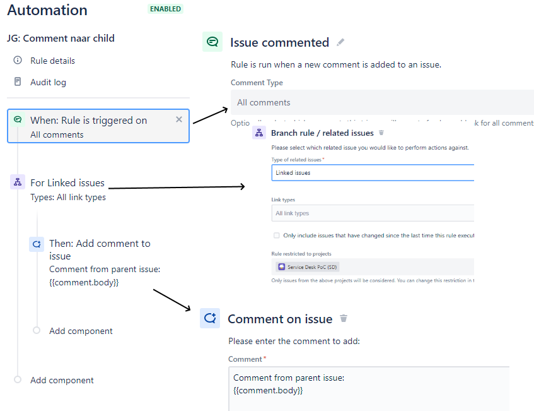534x411 pixels.
Task: Select Rule details in the sidebar
Action: pos(51,61)
